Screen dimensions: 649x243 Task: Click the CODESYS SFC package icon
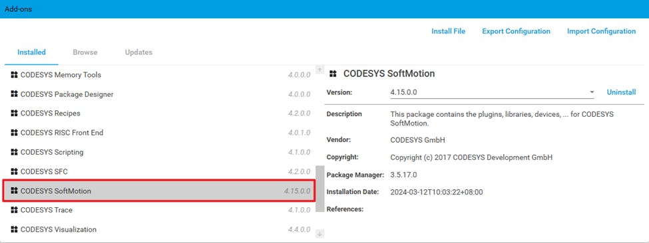tap(15, 171)
